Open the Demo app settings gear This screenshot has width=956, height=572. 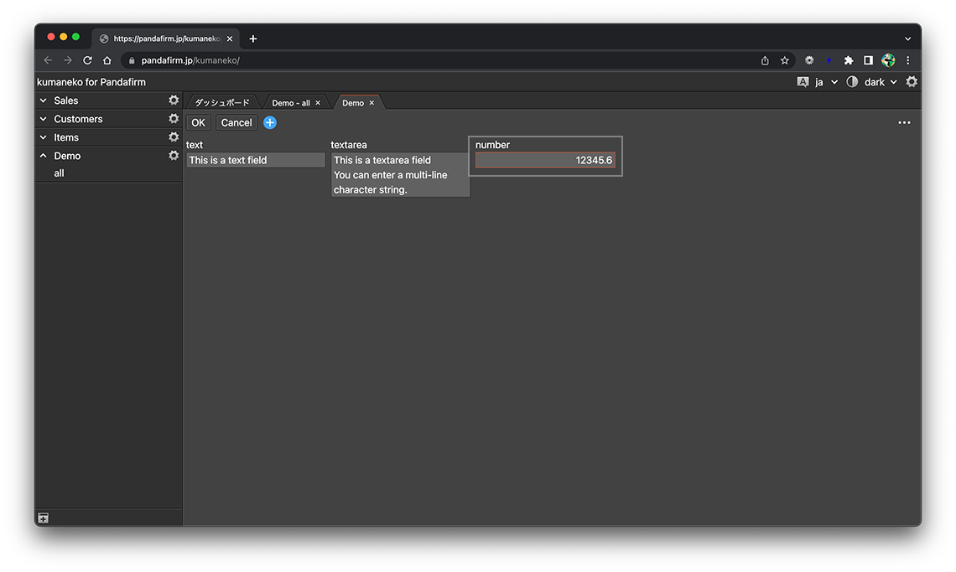click(174, 156)
